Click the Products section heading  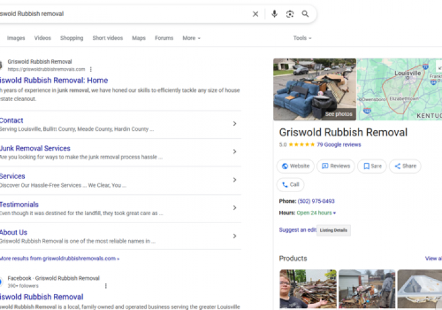pyautogui.click(x=293, y=259)
